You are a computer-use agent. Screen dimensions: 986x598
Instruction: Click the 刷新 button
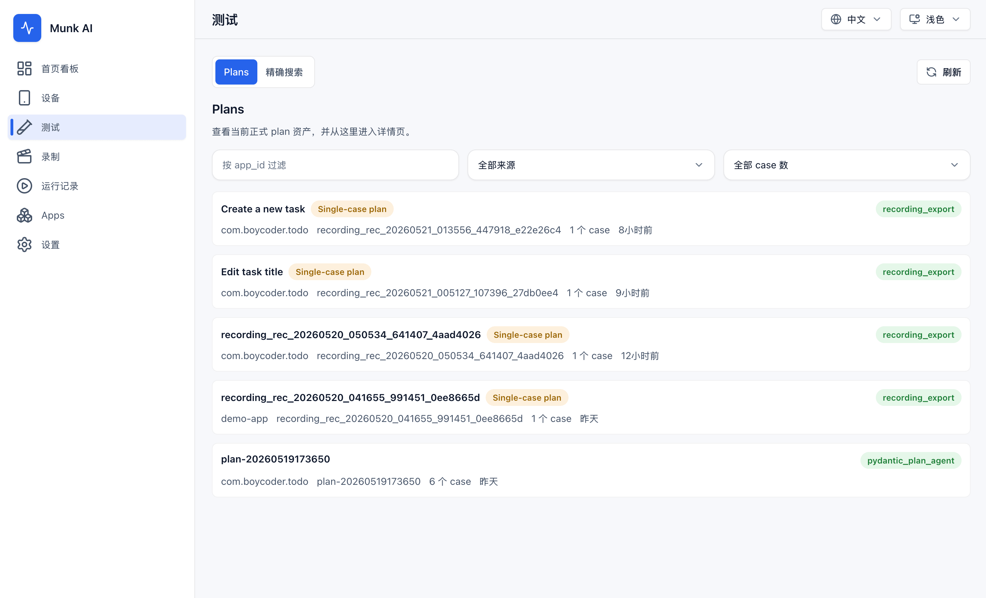[x=944, y=72]
